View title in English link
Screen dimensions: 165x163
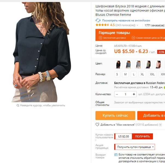point(126,20)
